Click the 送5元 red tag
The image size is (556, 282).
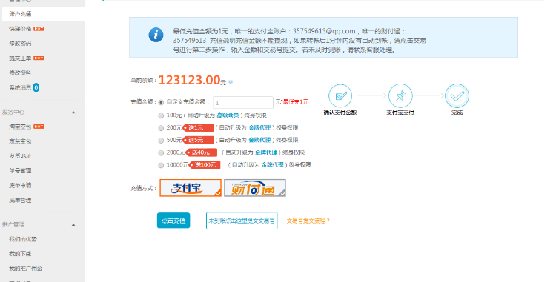click(x=198, y=140)
